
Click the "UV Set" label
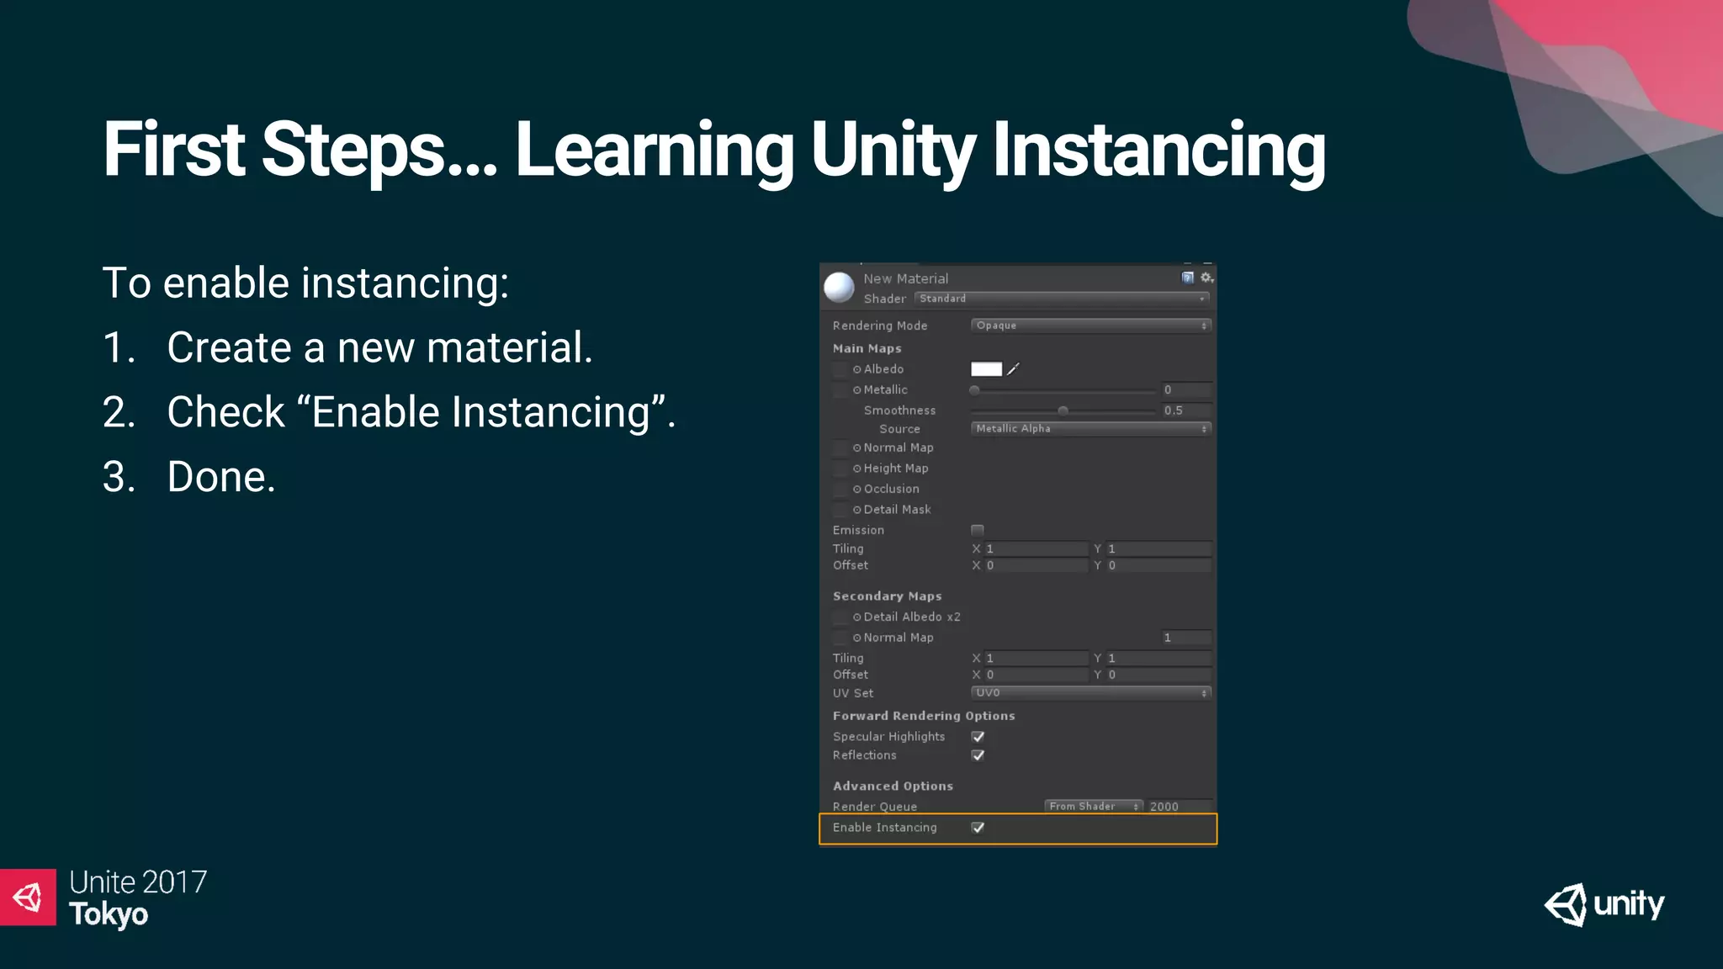click(x=853, y=693)
